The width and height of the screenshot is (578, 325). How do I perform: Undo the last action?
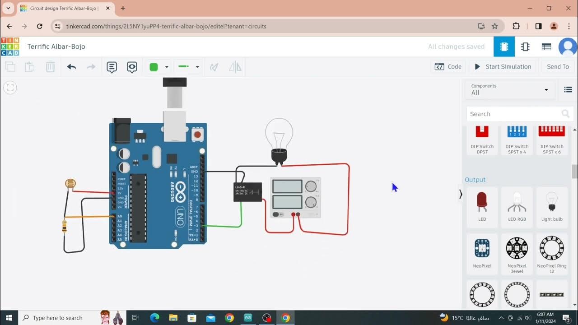pos(71,67)
